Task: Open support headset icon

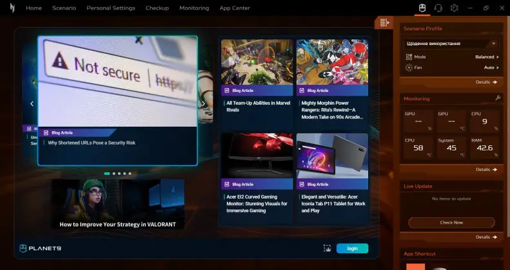Action: (438, 8)
